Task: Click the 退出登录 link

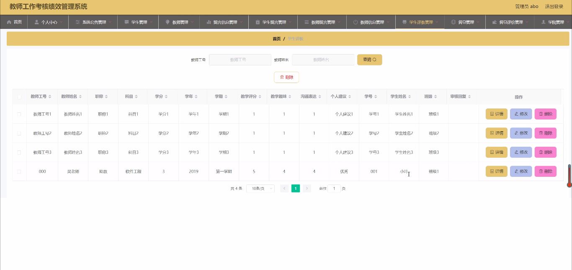Action: 554,6
